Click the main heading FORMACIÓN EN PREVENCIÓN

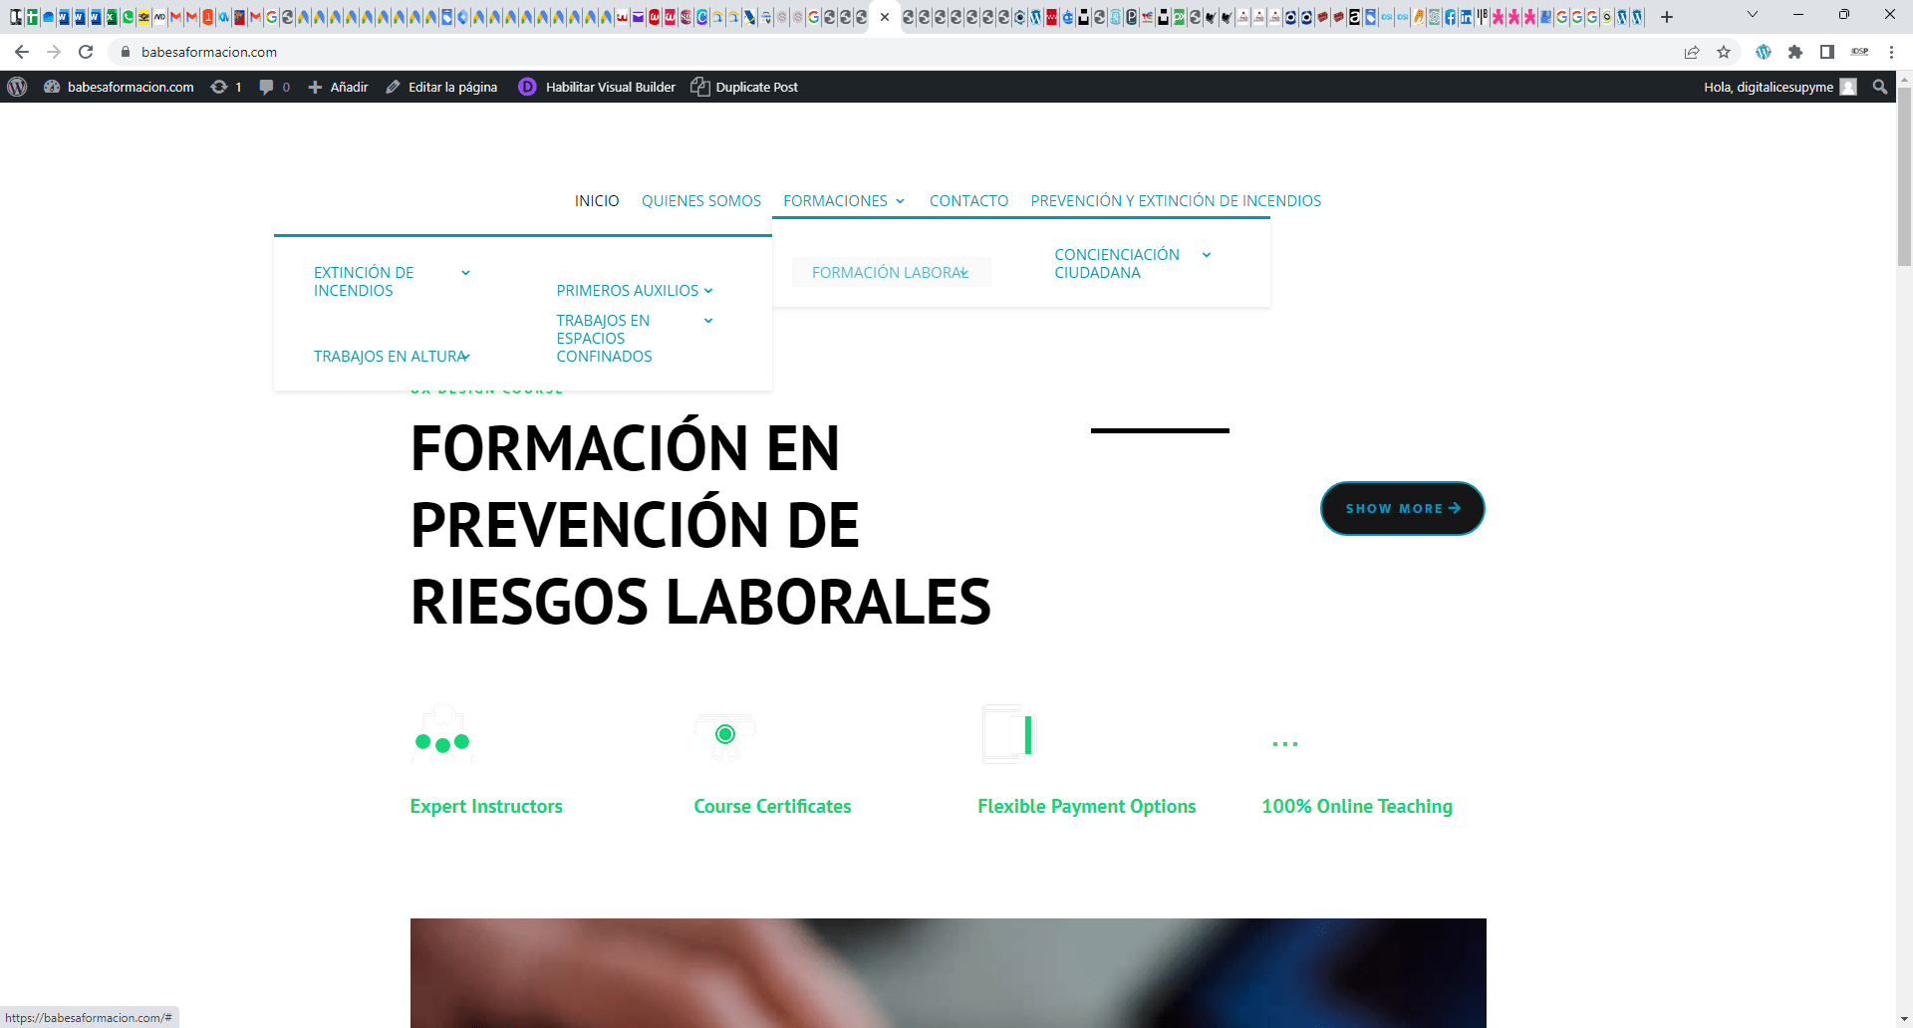coord(700,525)
